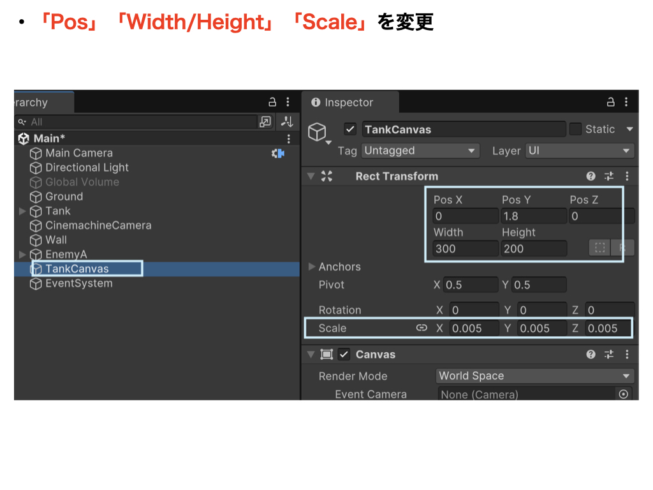
Task: Expand the Anchors section
Action: click(312, 267)
